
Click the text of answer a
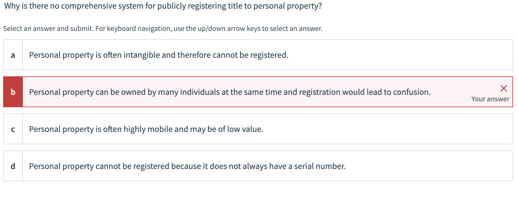click(159, 55)
